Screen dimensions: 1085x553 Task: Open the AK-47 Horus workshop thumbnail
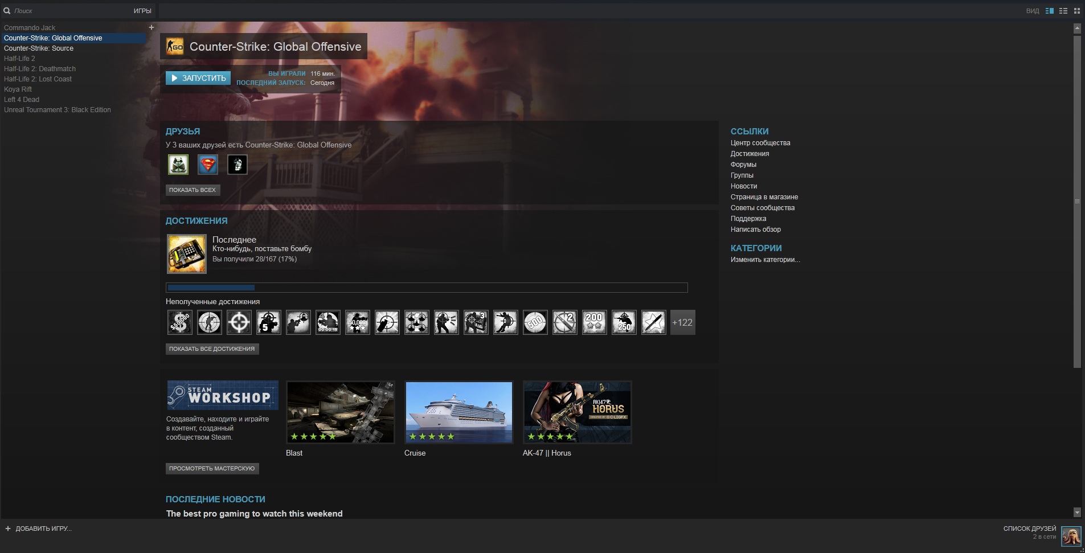point(578,412)
